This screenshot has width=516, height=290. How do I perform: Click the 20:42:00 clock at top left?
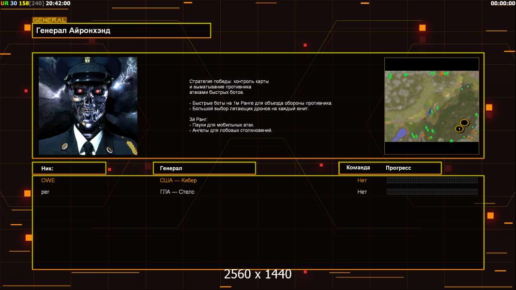coord(58,3)
